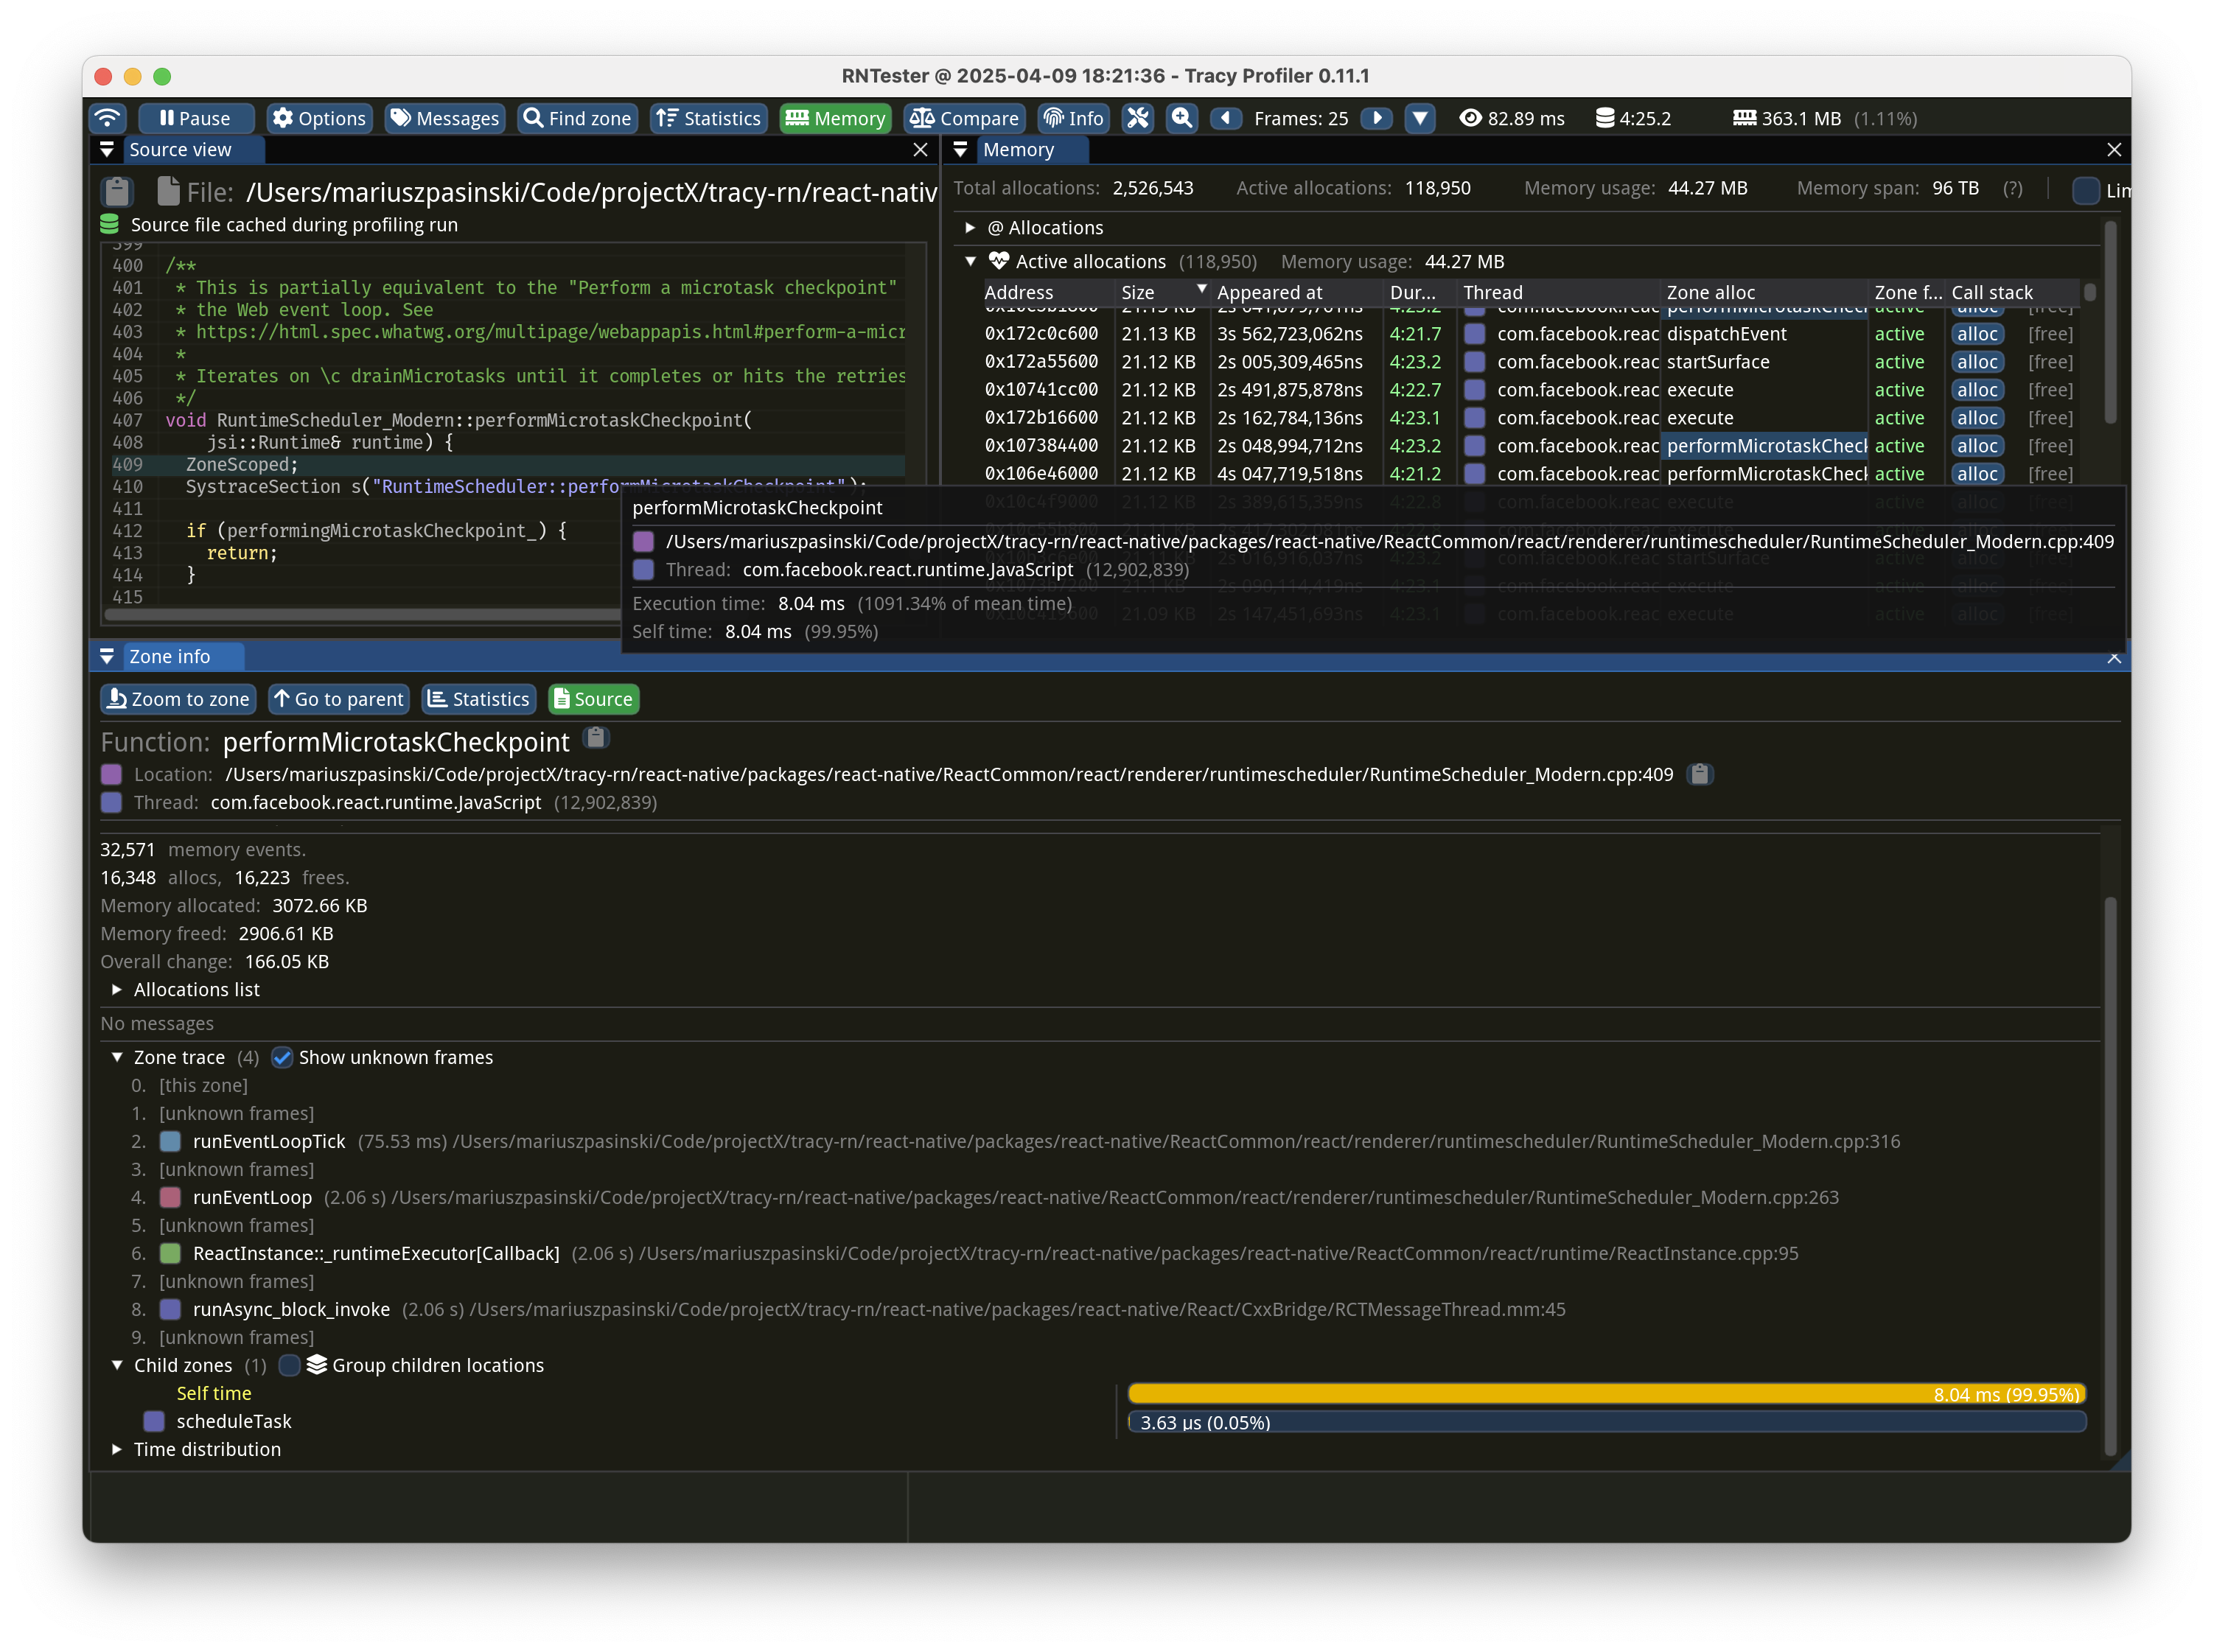Click Go to parent button
2214x1652 pixels.
point(339,699)
